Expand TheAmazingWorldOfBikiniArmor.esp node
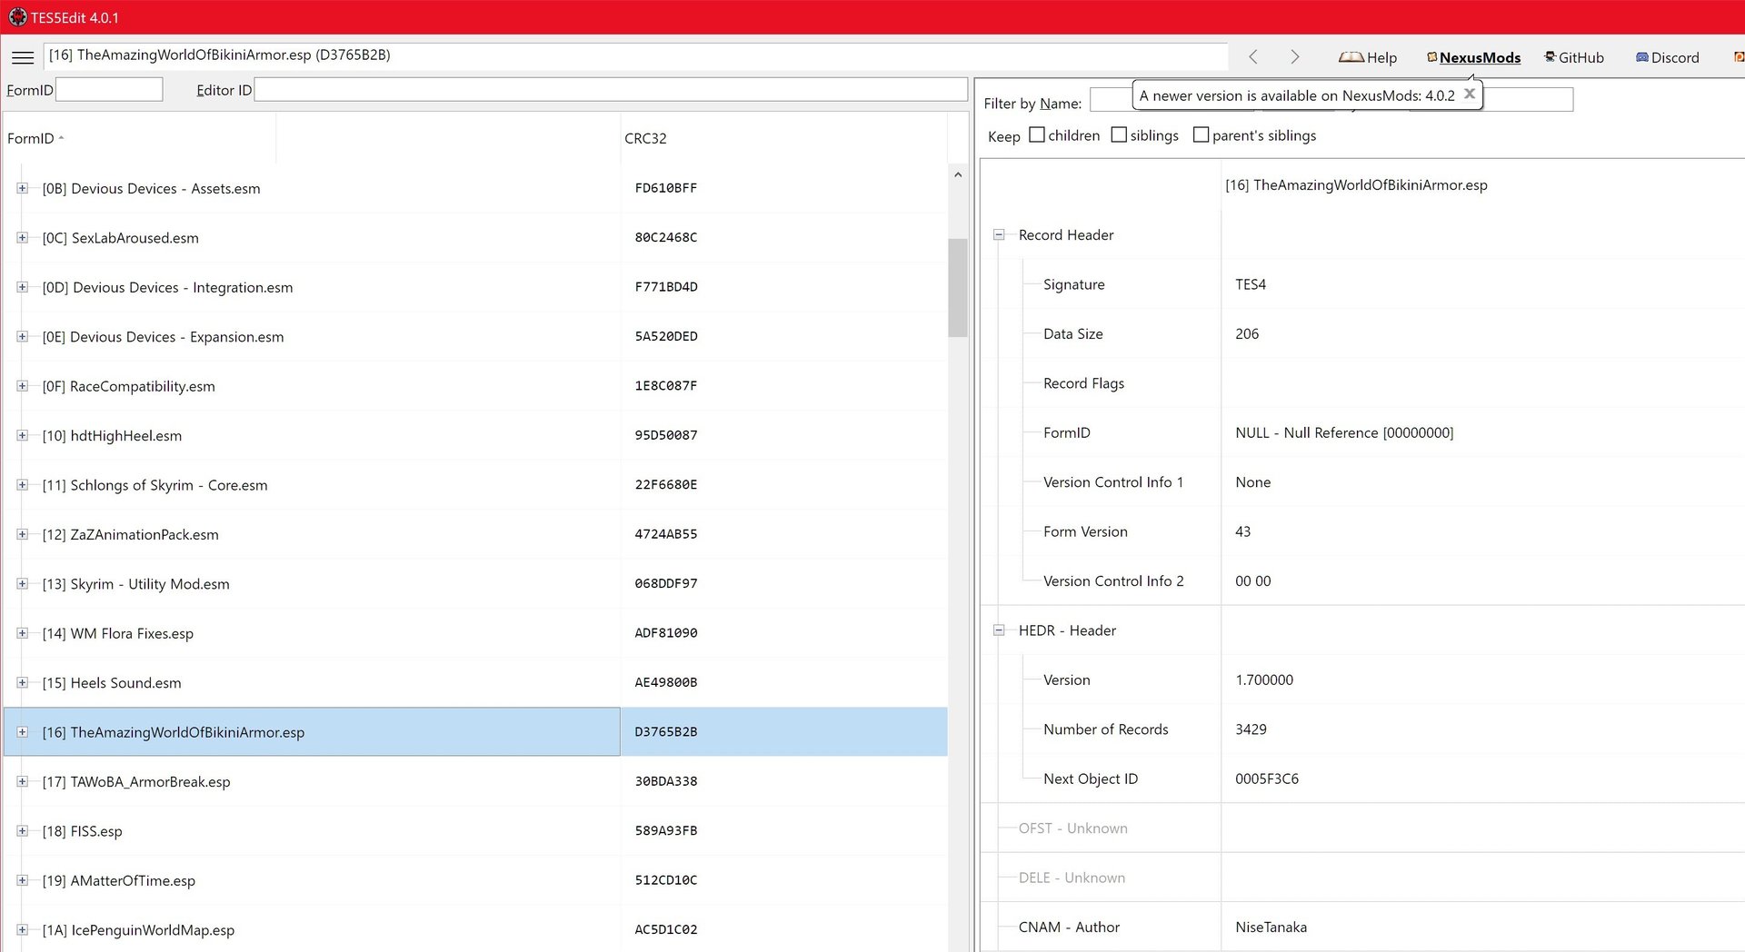This screenshot has height=952, width=1745. point(22,732)
